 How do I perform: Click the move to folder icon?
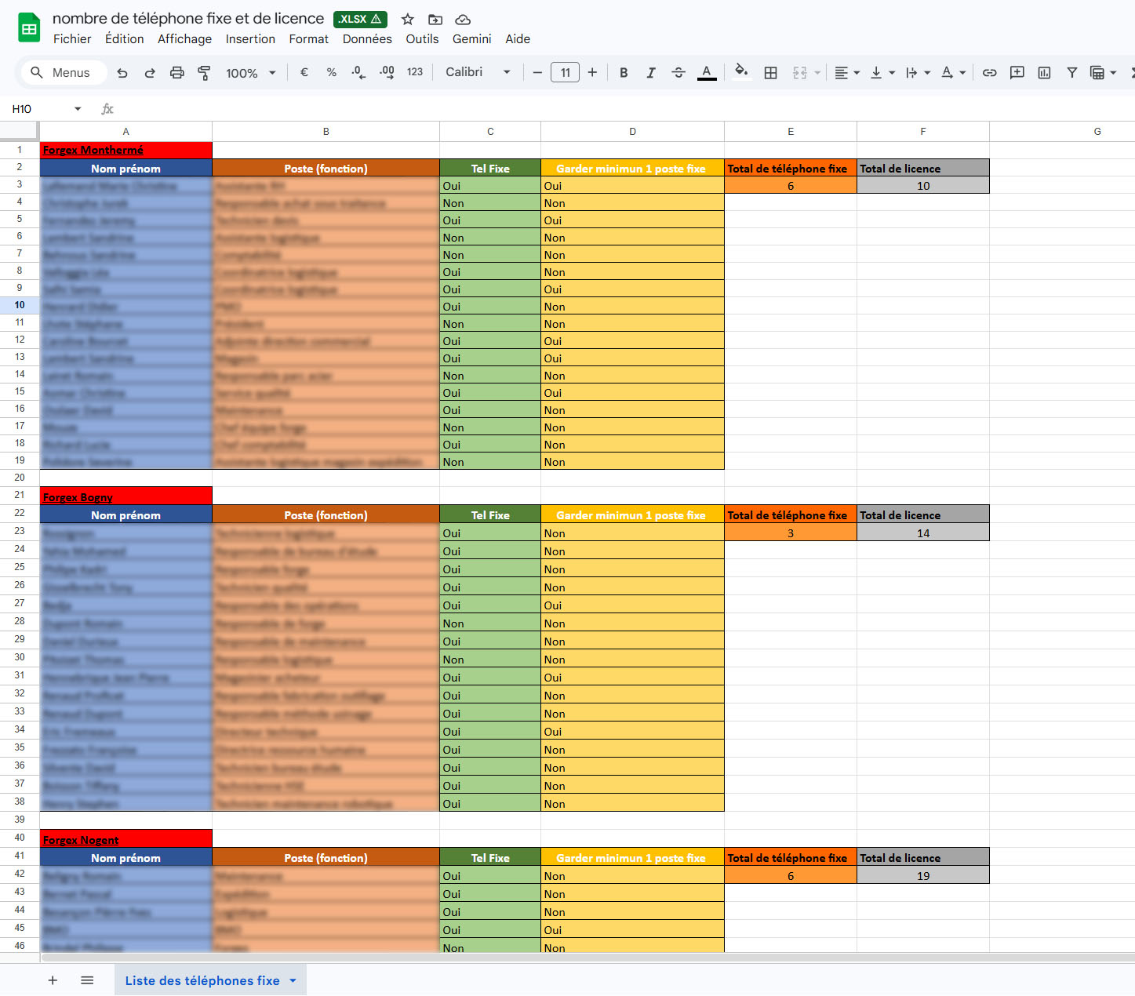[435, 19]
